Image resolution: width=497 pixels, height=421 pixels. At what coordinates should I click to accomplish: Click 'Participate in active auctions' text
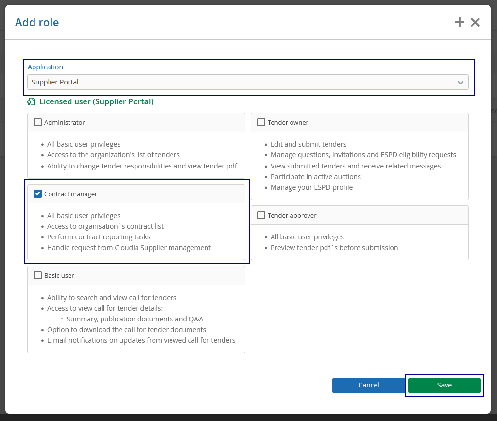[315, 177]
